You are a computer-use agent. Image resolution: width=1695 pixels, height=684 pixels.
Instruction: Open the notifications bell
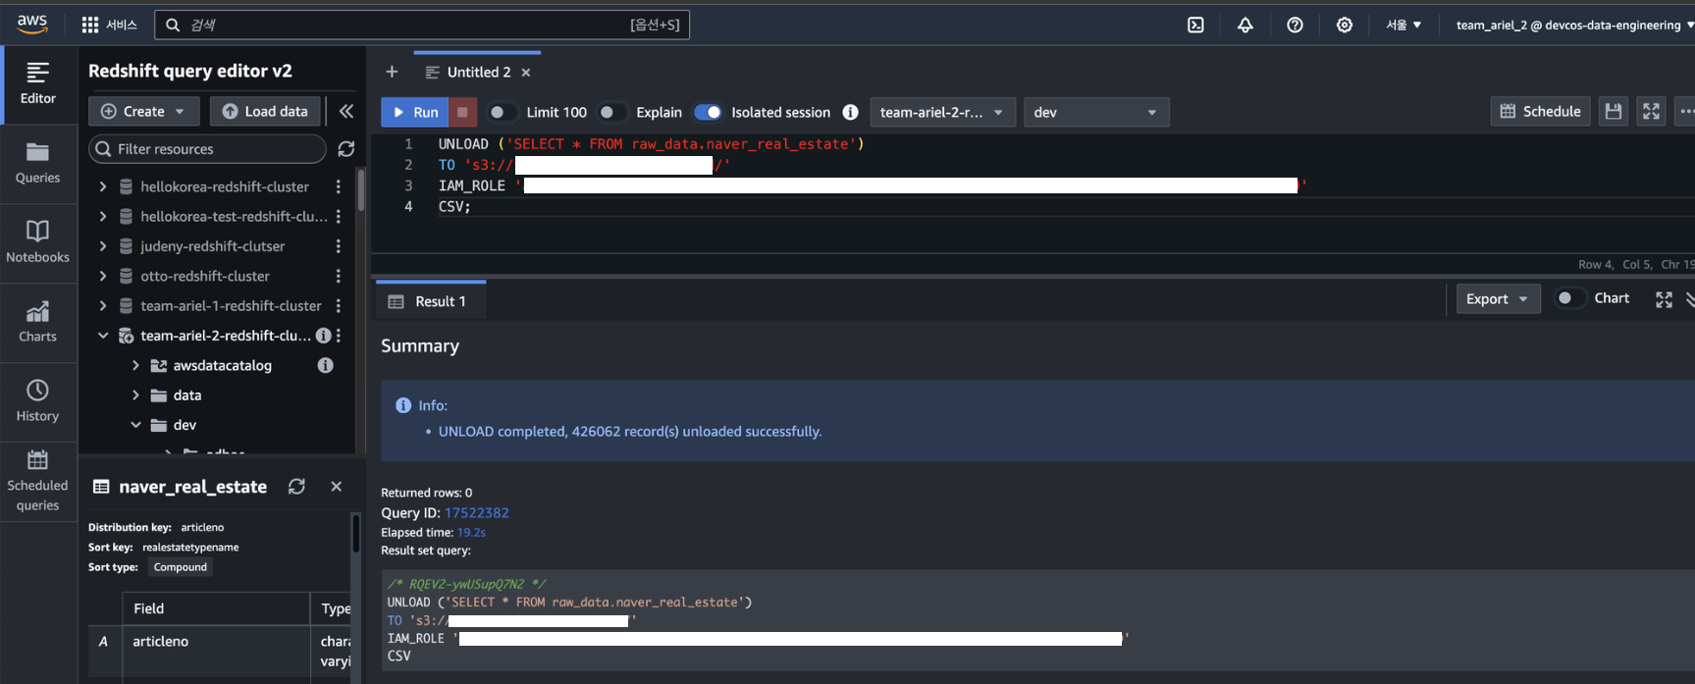pyautogui.click(x=1245, y=25)
